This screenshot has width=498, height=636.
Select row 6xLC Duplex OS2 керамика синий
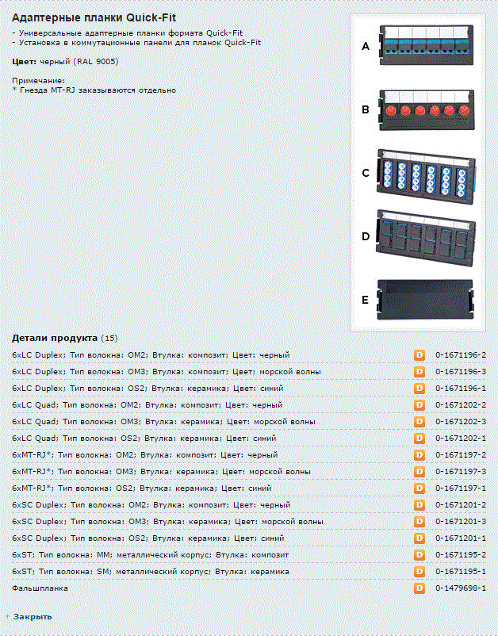click(x=147, y=388)
